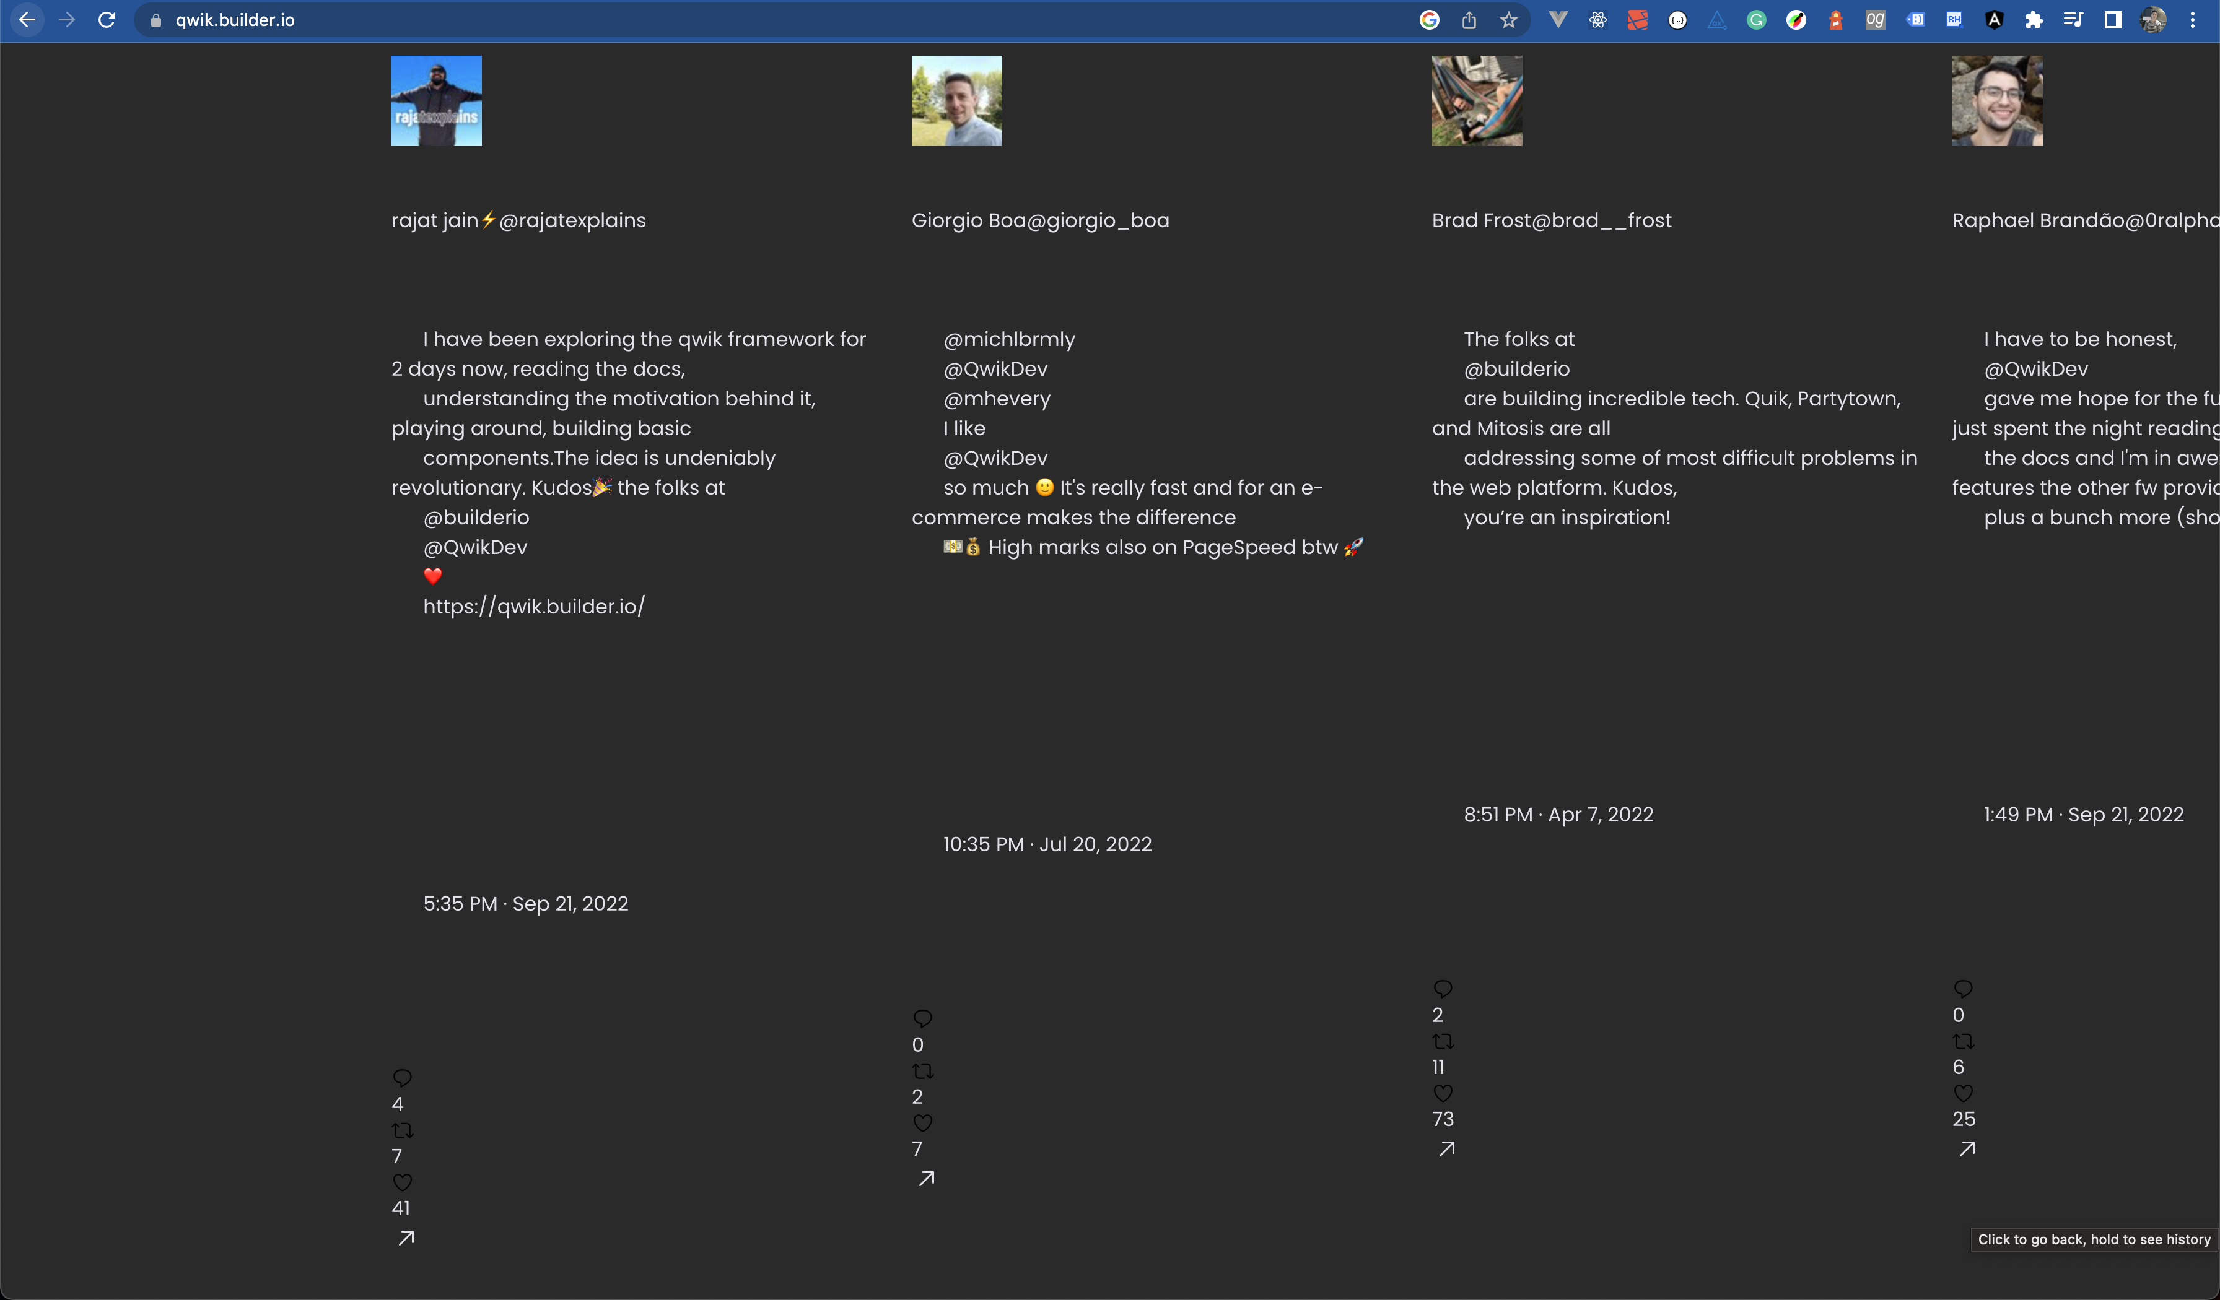
Task: Open the Google icon in address bar
Action: 1429,20
